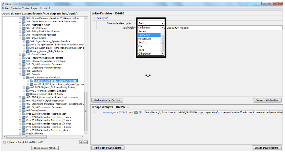Image resolution: width=285 pixels, height=152 pixels.
Task: Click the +lang button beside Titre
Action: pyautogui.click(x=130, y=28)
